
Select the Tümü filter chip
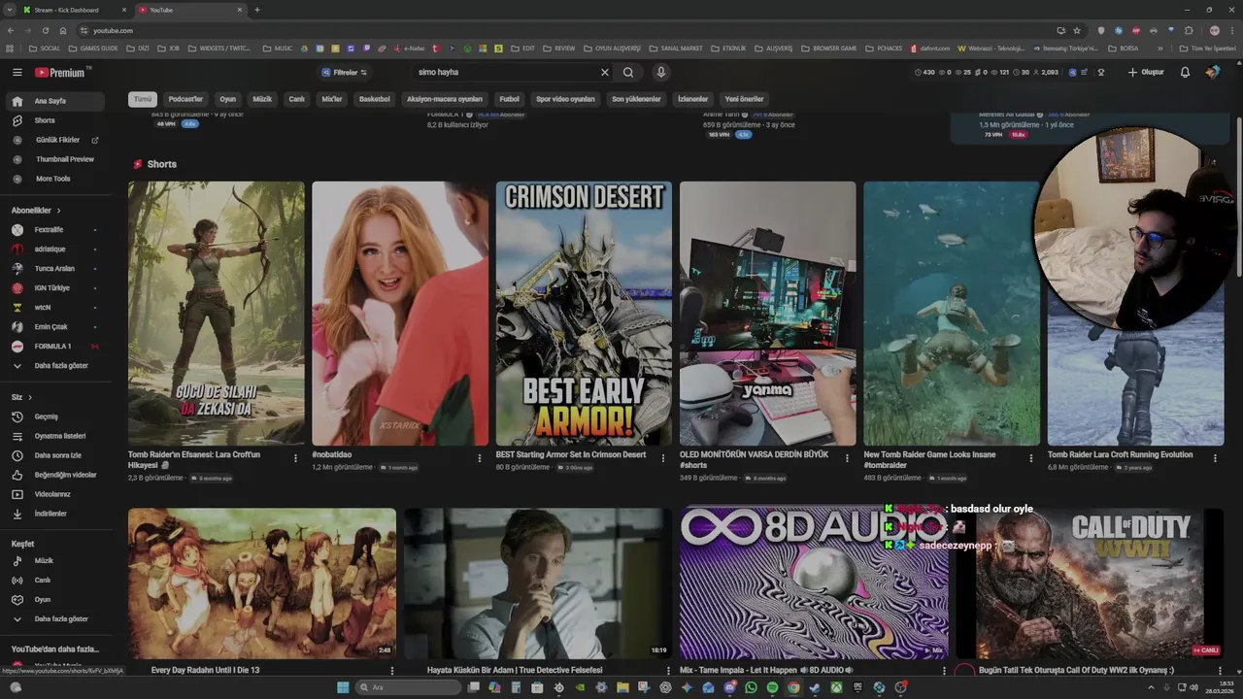coord(143,99)
